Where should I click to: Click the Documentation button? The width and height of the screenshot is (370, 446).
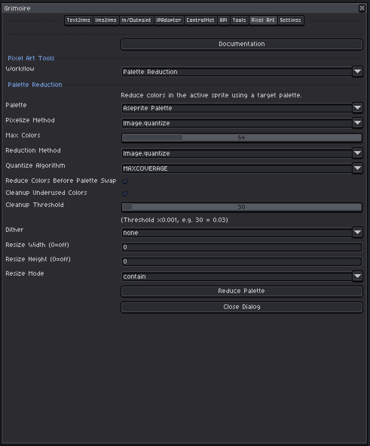242,44
